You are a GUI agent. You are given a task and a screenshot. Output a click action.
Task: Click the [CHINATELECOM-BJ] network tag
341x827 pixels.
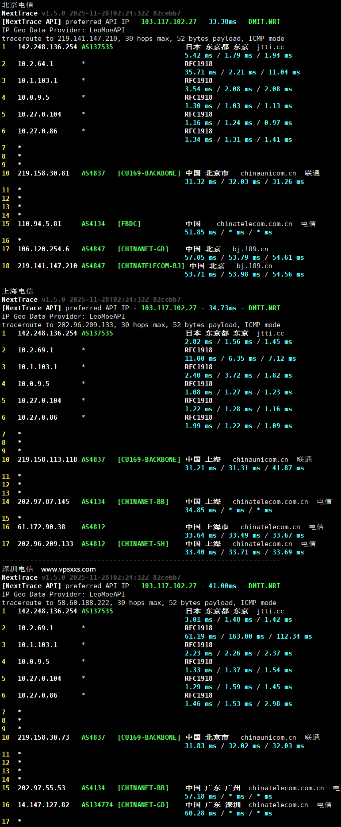click(x=151, y=266)
